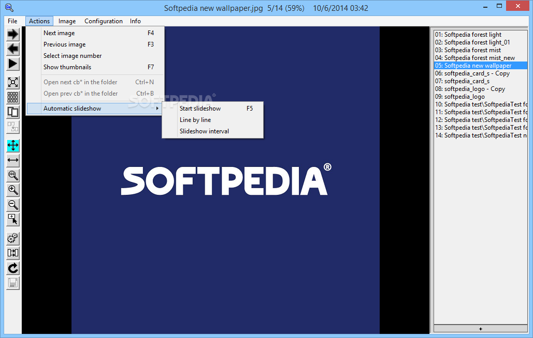Choose Previous image from the menu

click(95, 44)
